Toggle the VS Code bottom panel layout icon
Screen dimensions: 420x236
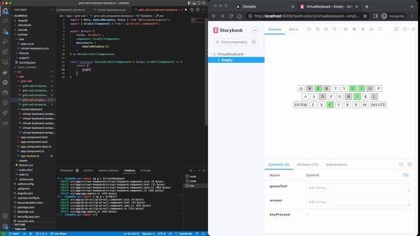194,3
